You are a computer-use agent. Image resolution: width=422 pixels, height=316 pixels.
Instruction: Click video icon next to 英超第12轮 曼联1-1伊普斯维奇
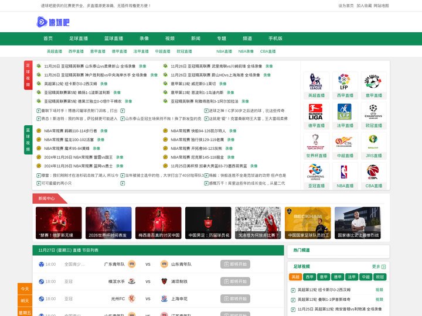[x=293, y=300]
